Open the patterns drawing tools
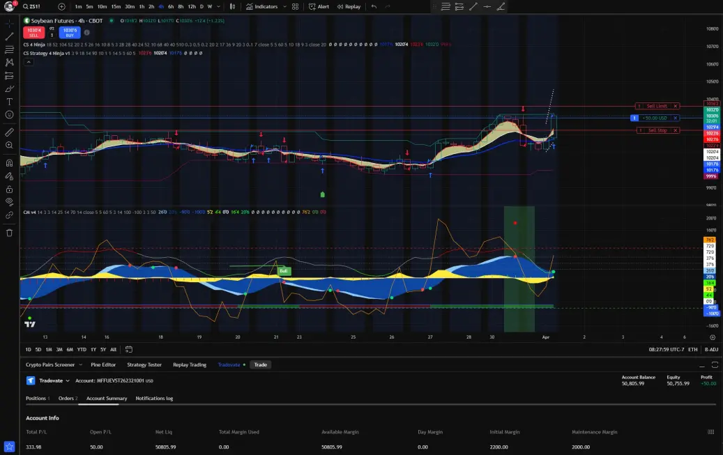This screenshot has height=455, width=723. click(x=9, y=62)
